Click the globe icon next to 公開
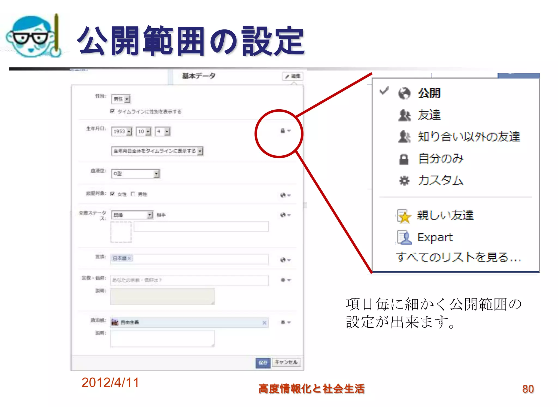The image size is (558, 407). click(x=404, y=94)
